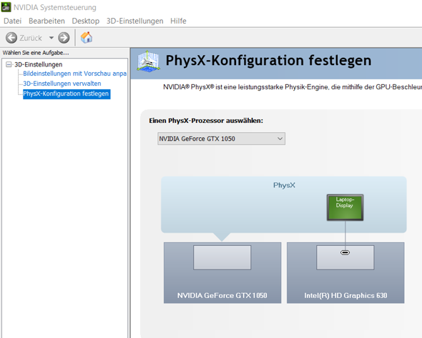Open the back history dropdown arrow
422x338 pixels.
[51, 38]
